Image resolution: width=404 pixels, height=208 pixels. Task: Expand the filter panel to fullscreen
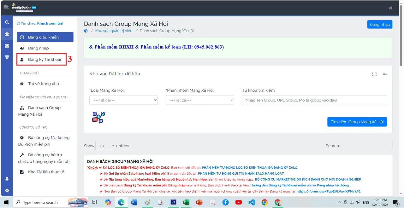click(x=374, y=74)
